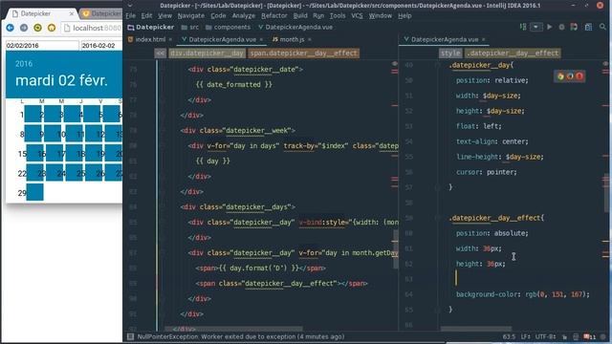Open the Edit menu
The image size is (612, 344).
click(x=146, y=16)
